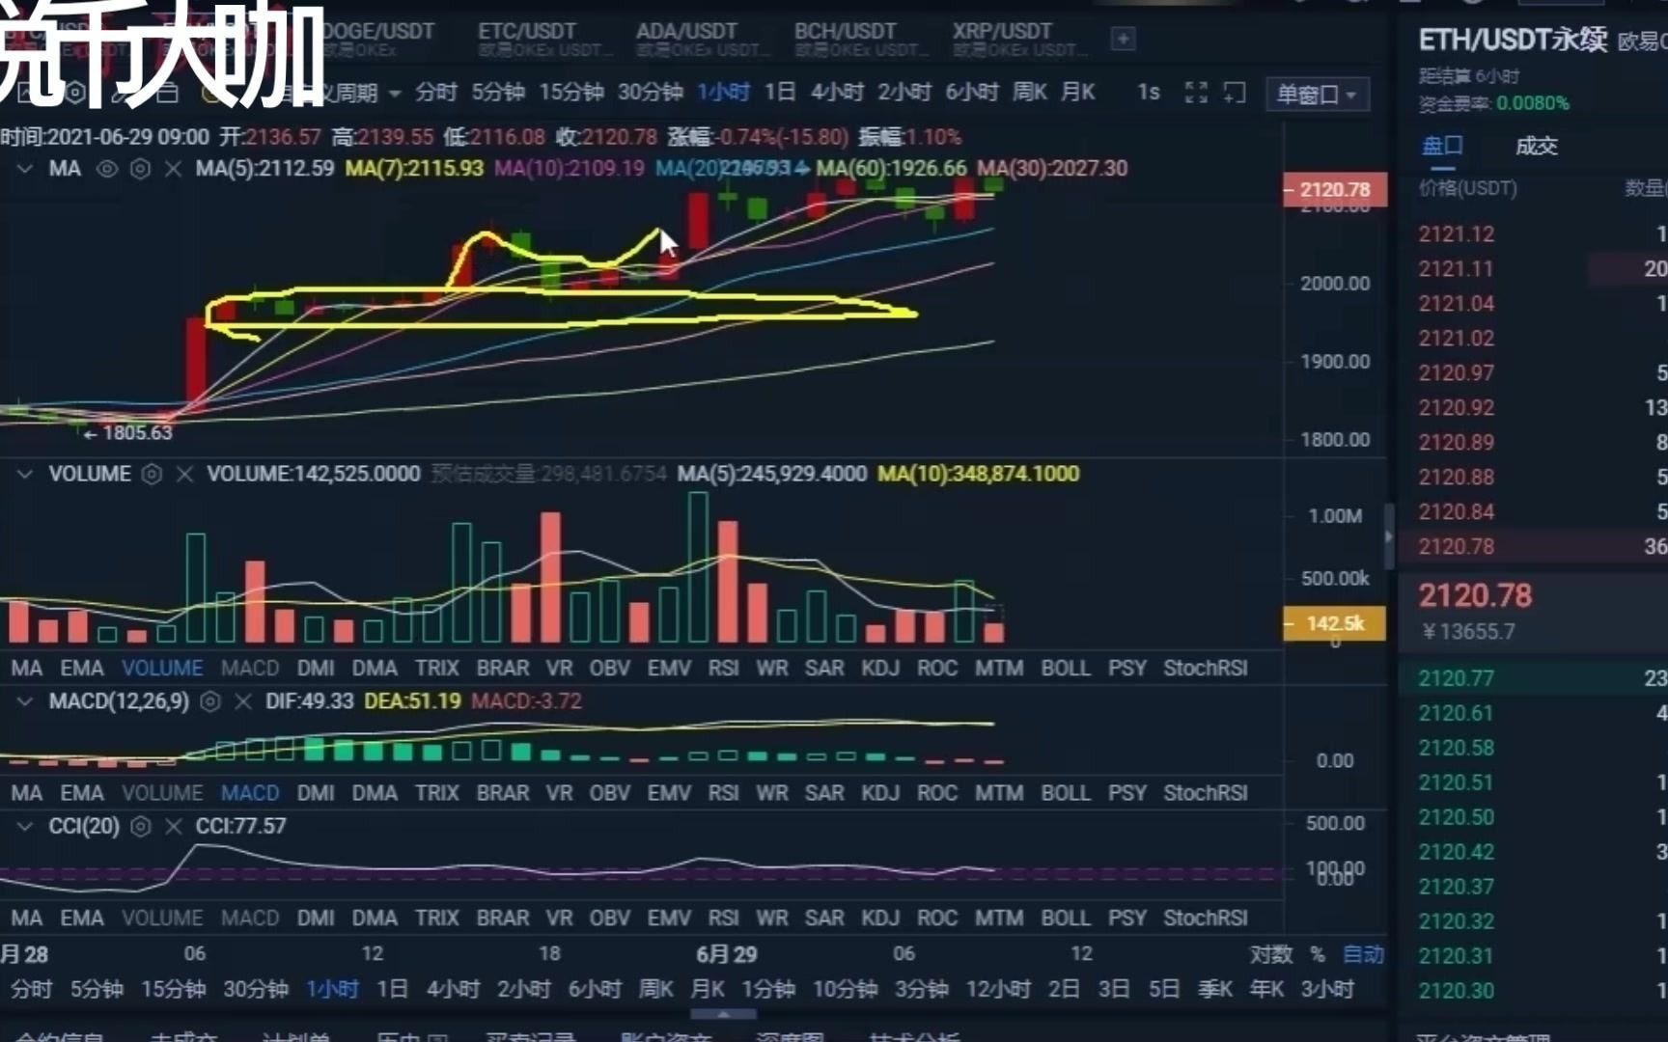Toggle 对数 log scale

(x=1270, y=954)
